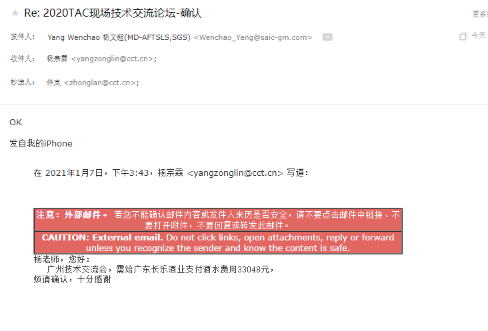Click the 注意：外部邮件 warning banner

click(218, 220)
